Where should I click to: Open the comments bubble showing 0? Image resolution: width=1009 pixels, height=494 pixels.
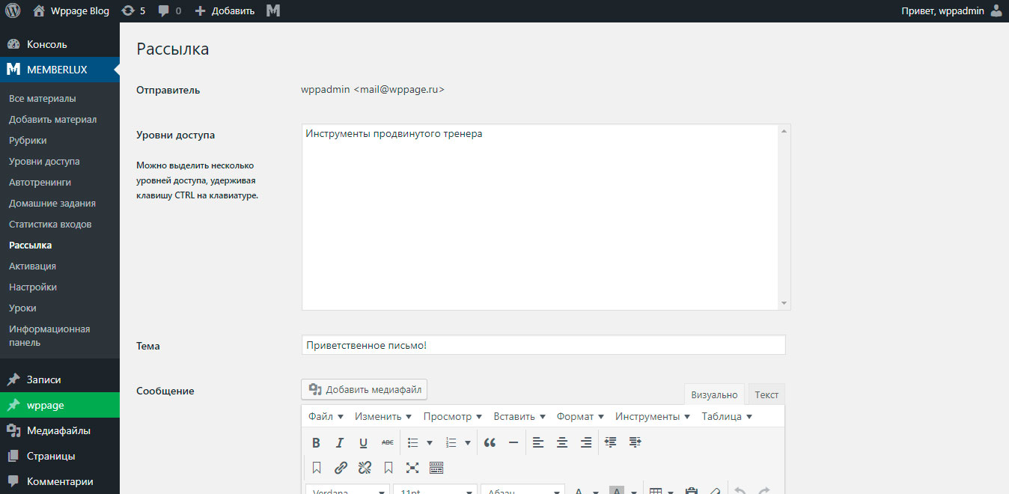pyautogui.click(x=168, y=11)
